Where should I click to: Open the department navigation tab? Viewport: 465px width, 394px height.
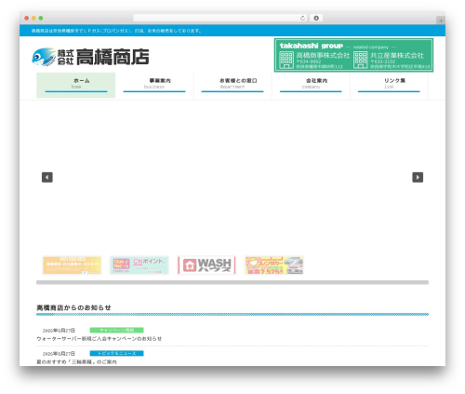point(232,85)
